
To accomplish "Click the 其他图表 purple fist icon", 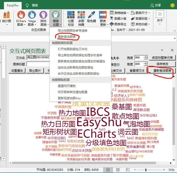I will (x=44, y=18).
